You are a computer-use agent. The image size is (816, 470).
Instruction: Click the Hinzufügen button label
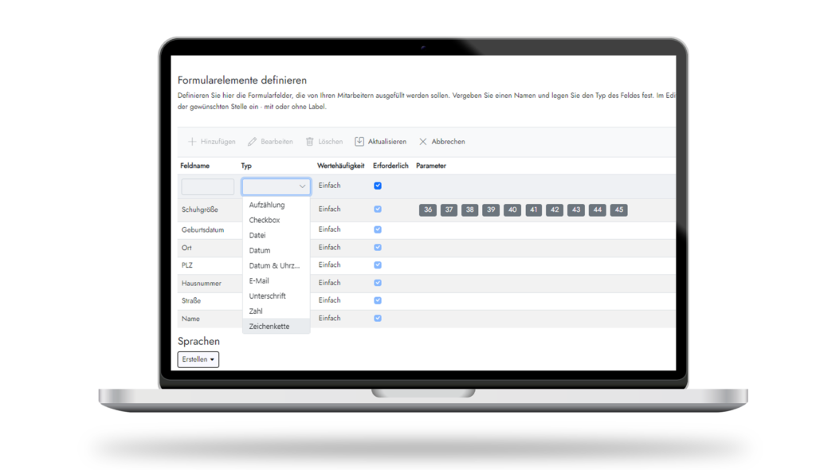point(218,142)
